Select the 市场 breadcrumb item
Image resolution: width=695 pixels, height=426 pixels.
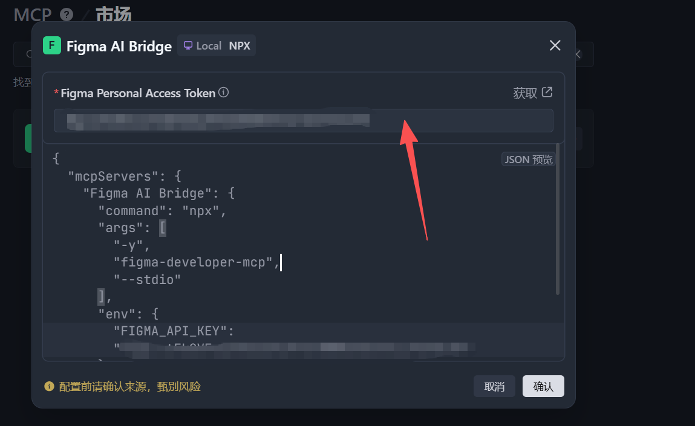(113, 15)
